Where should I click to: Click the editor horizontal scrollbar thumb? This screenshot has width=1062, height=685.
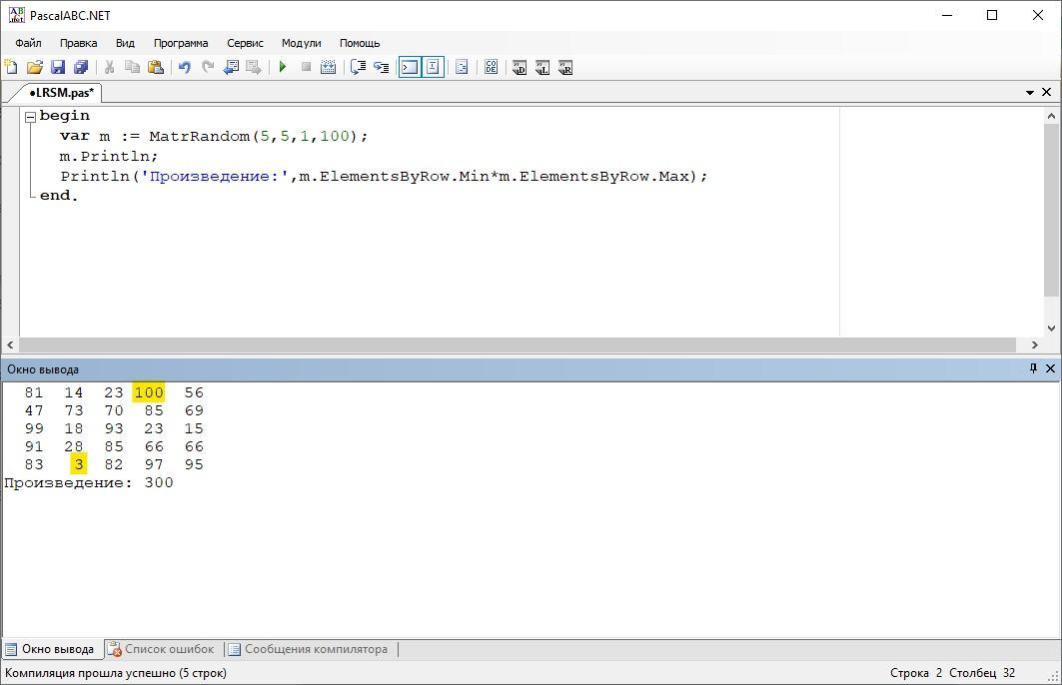pos(518,345)
